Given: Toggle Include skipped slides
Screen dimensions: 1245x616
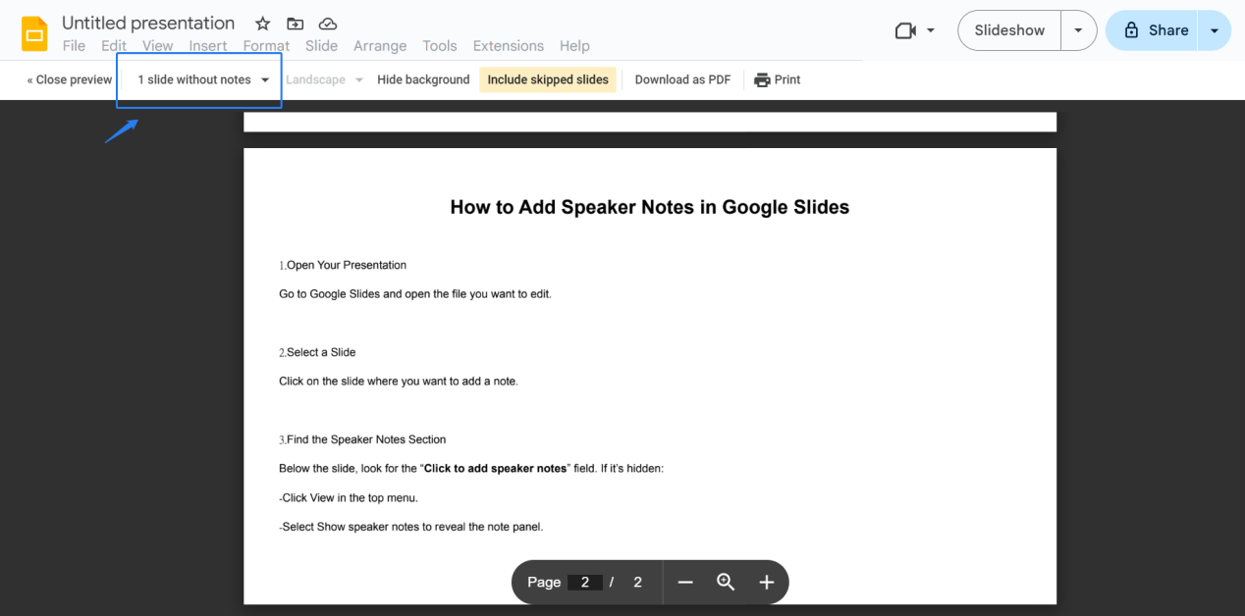Looking at the screenshot, I should click(x=548, y=79).
